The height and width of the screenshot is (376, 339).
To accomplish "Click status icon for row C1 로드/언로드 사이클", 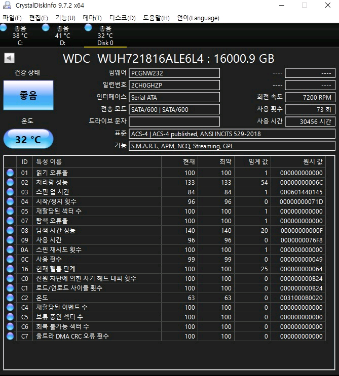I will (10, 288).
